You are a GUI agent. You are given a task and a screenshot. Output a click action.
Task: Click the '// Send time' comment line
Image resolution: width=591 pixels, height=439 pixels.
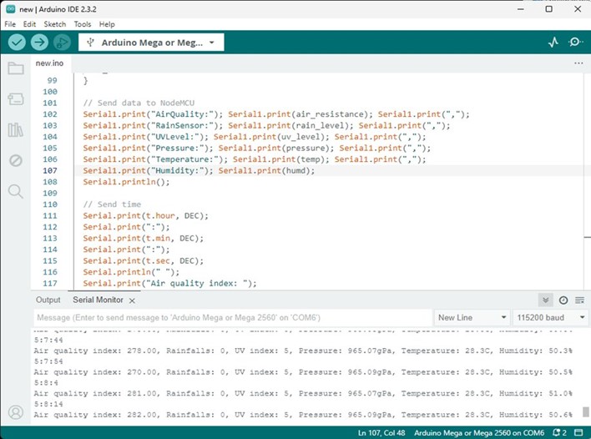(112, 204)
